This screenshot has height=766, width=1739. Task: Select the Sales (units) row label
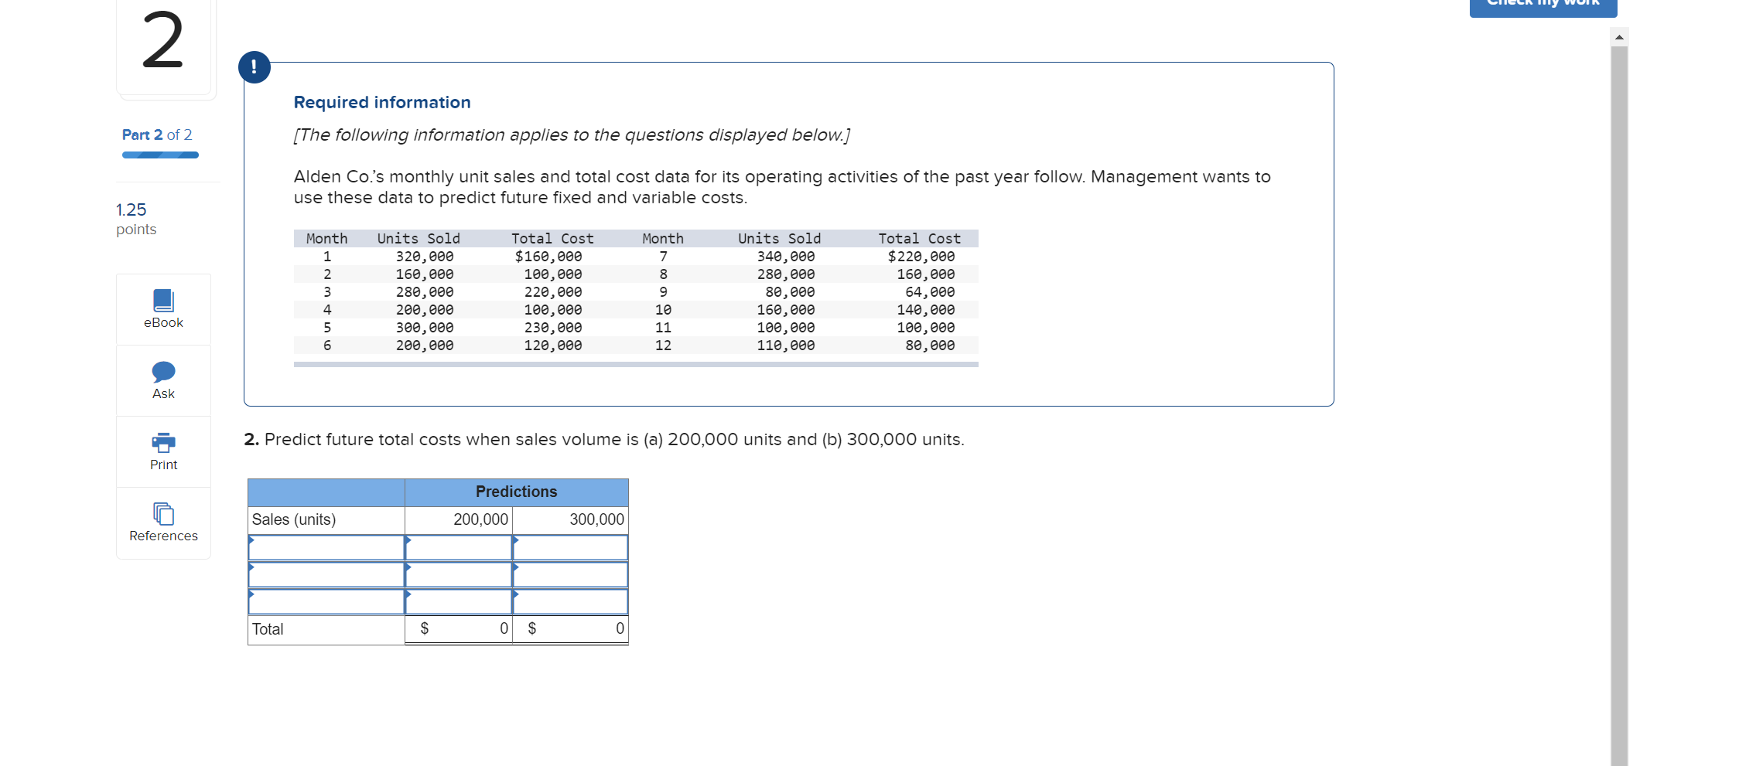293,519
